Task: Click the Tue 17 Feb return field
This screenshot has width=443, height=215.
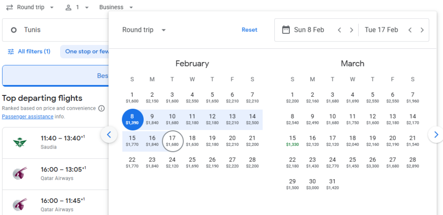Action: click(x=381, y=30)
